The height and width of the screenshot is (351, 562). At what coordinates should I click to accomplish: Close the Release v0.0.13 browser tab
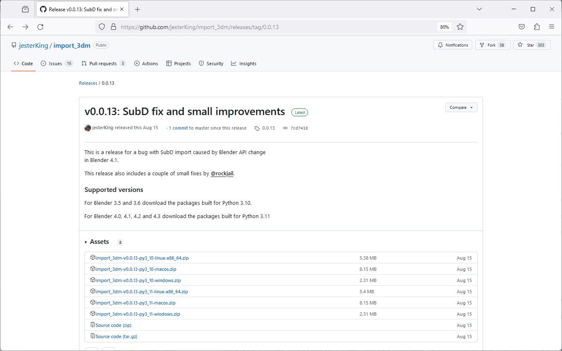click(122, 9)
